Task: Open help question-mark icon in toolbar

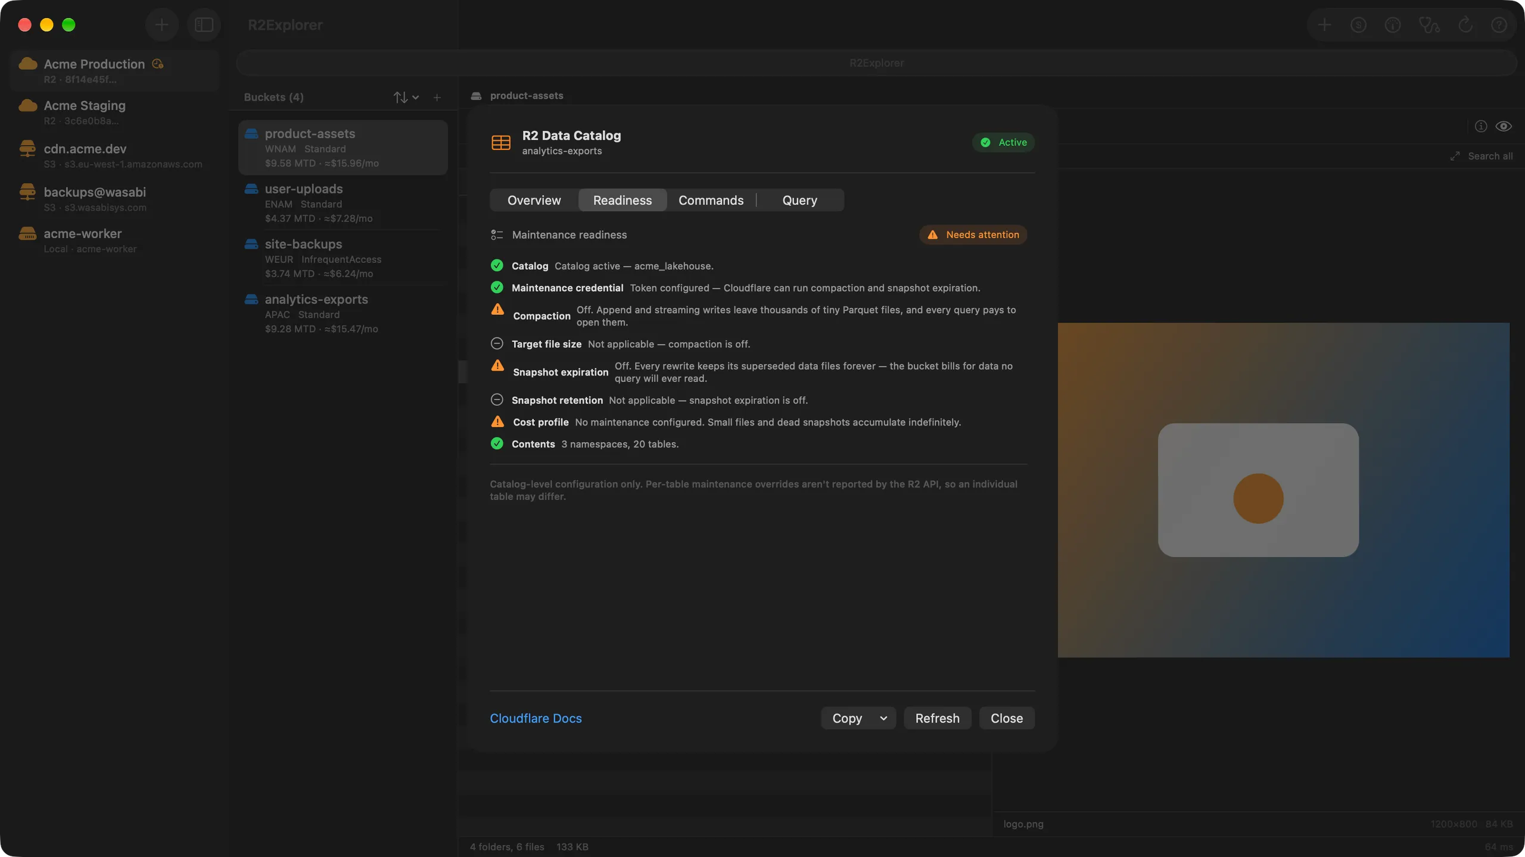Action: (x=1499, y=25)
